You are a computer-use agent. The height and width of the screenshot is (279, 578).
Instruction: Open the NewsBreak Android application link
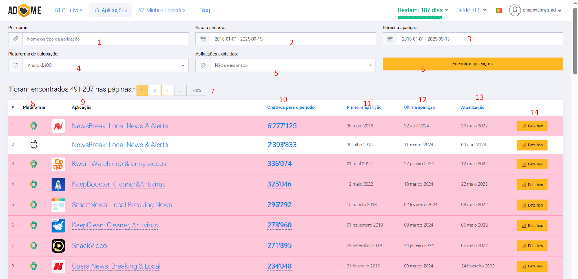[120, 126]
